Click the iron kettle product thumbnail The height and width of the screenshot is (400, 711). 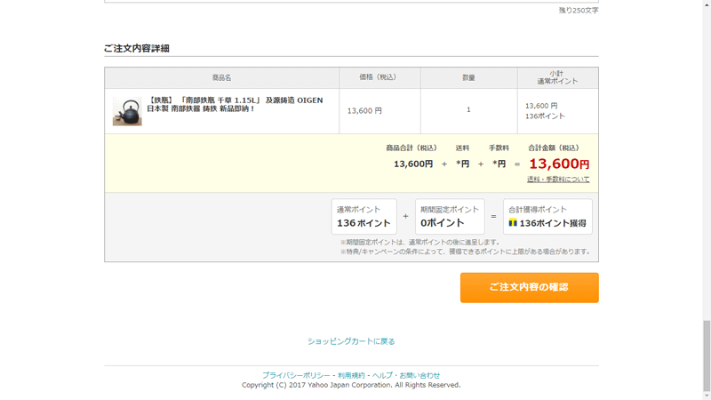tap(127, 111)
